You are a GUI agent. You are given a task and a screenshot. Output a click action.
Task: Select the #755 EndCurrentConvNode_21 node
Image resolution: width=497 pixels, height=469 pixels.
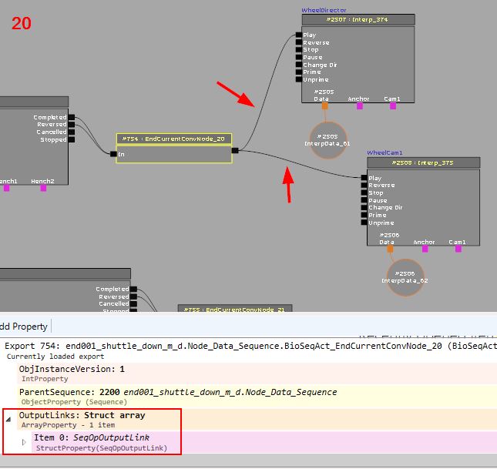pos(235,309)
